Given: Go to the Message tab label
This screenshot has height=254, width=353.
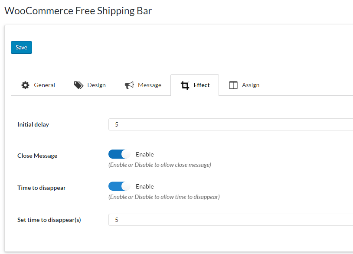Looking at the screenshot, I should 150,85.
